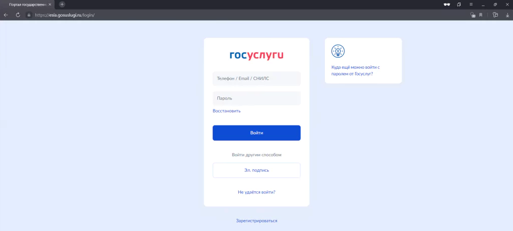Image resolution: width=513 pixels, height=231 pixels.
Task: Click the tab collections icon in title bar
Action: [459, 5]
